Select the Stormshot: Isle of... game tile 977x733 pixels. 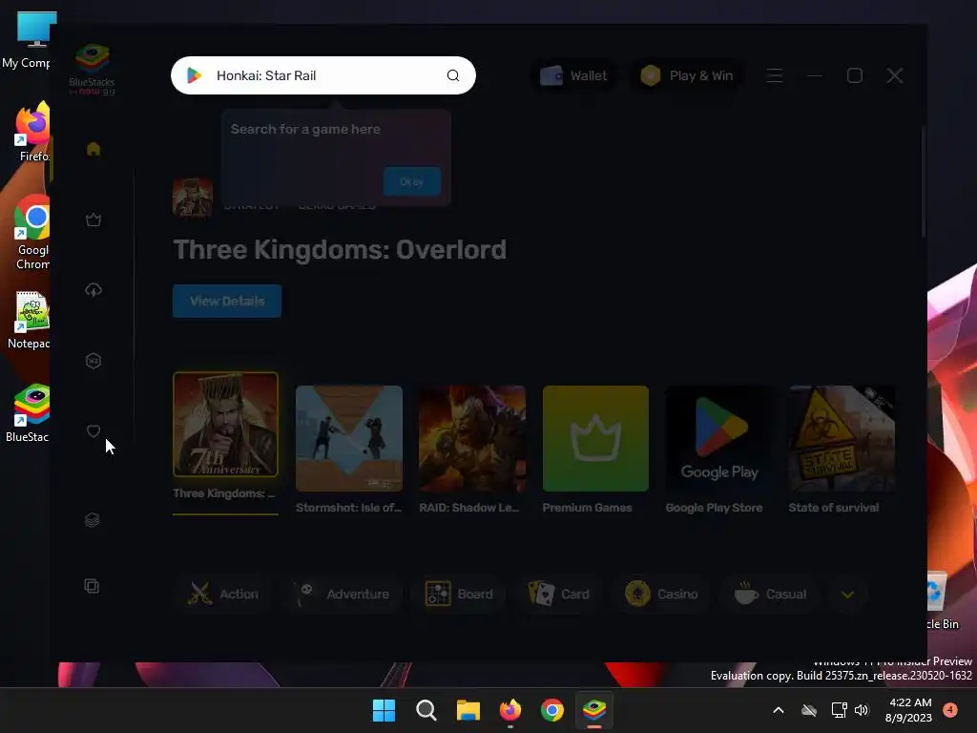coord(349,450)
